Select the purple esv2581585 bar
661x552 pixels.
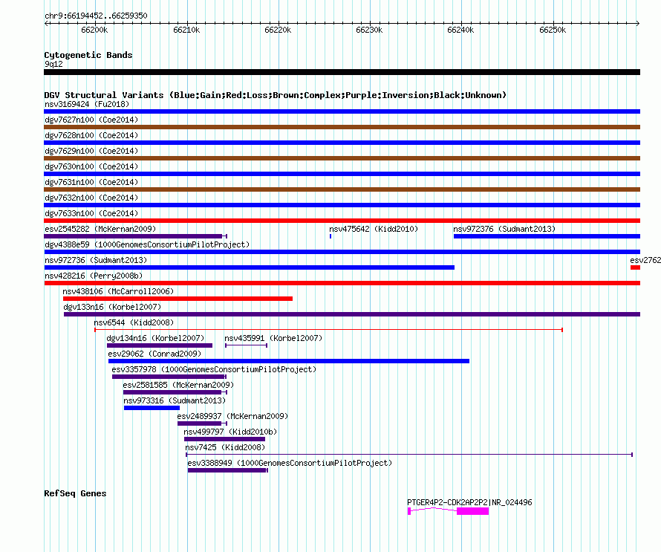[x=175, y=392]
